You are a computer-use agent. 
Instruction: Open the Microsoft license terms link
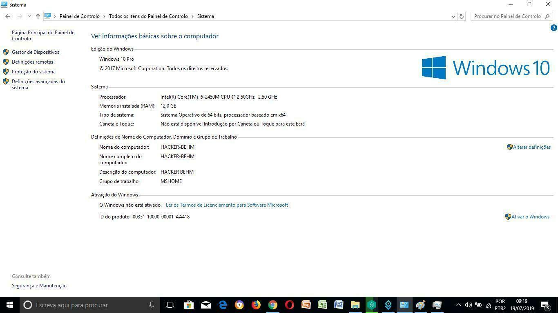(x=227, y=205)
